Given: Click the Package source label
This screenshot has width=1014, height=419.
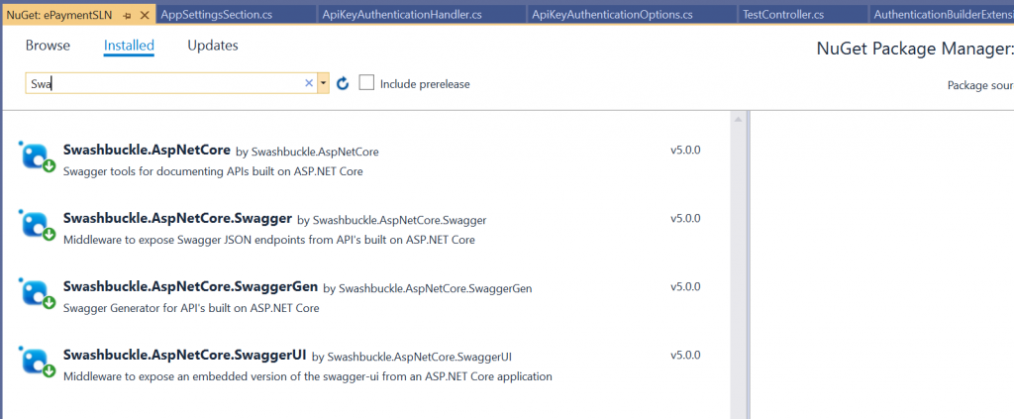Looking at the screenshot, I should [x=980, y=85].
